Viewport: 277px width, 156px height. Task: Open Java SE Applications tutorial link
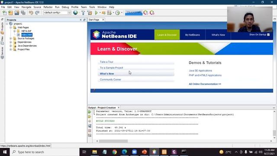coord(200,71)
